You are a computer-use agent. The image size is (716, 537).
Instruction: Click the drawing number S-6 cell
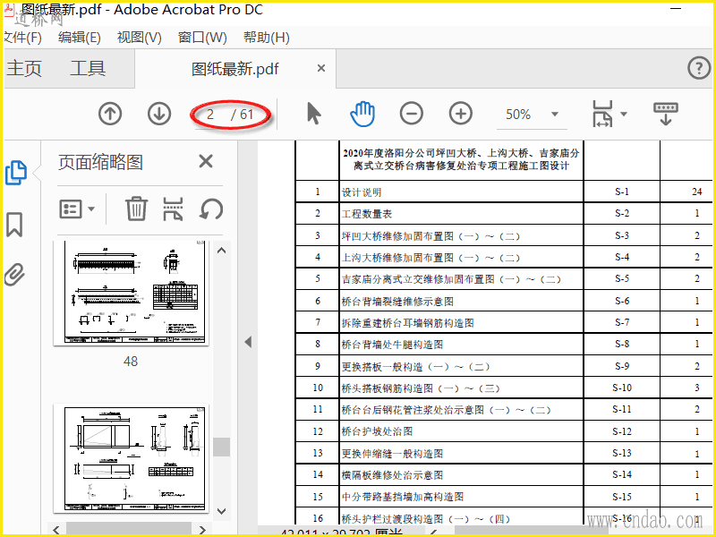coord(622,301)
